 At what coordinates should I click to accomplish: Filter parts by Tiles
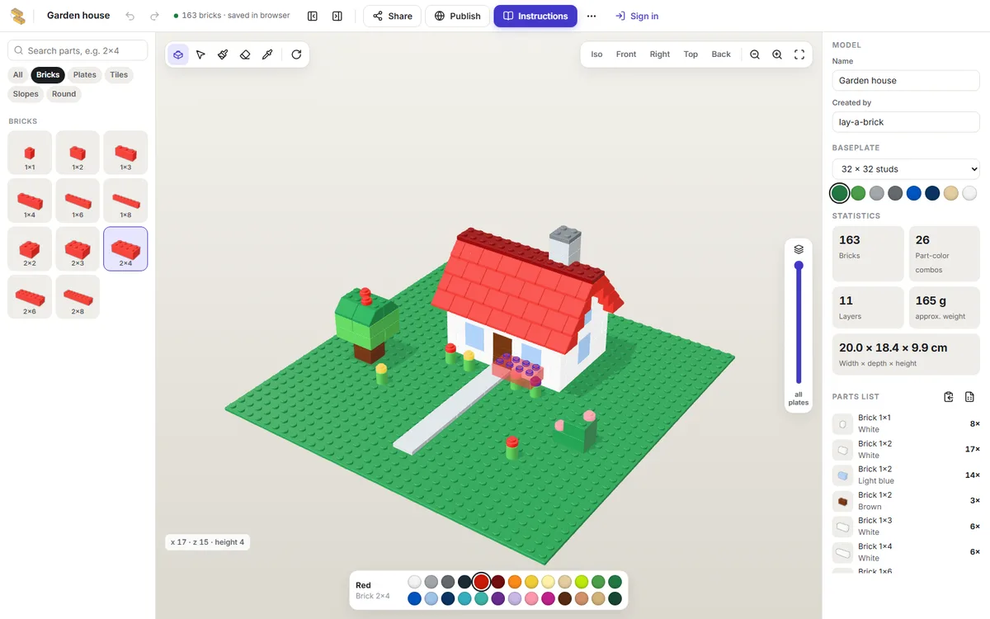coord(119,74)
